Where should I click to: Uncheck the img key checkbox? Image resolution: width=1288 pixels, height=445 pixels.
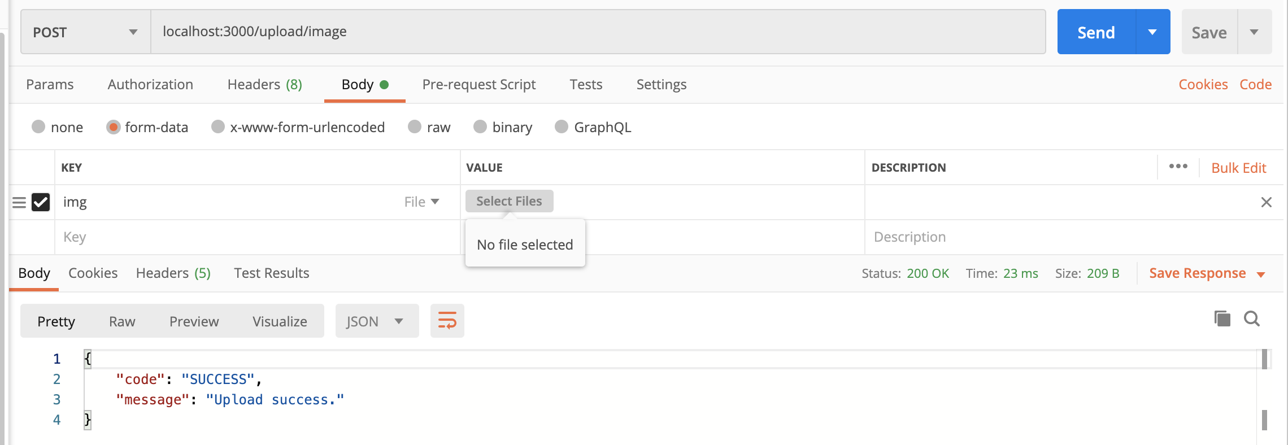41,202
